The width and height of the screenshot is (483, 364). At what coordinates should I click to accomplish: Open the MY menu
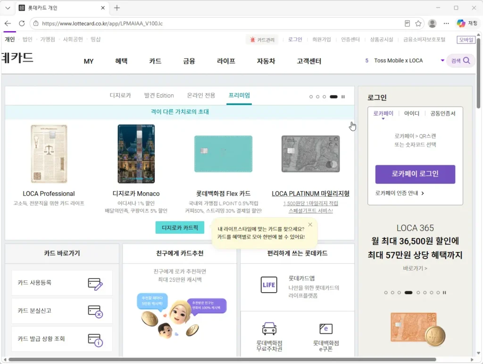88,61
